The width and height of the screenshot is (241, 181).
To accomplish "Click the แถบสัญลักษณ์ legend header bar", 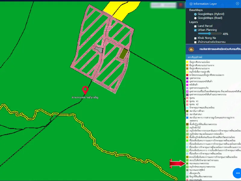I will click(x=213, y=57).
